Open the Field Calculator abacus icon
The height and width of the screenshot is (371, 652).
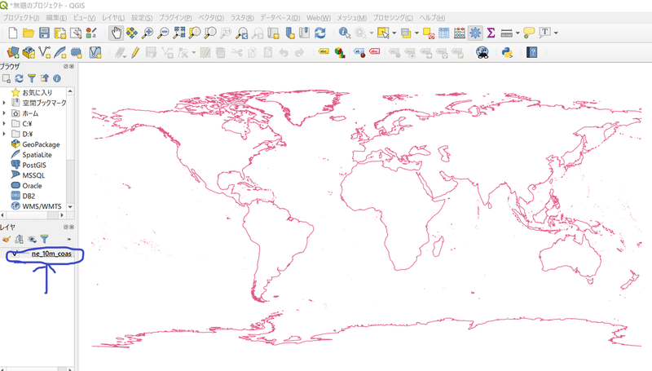[x=460, y=33]
